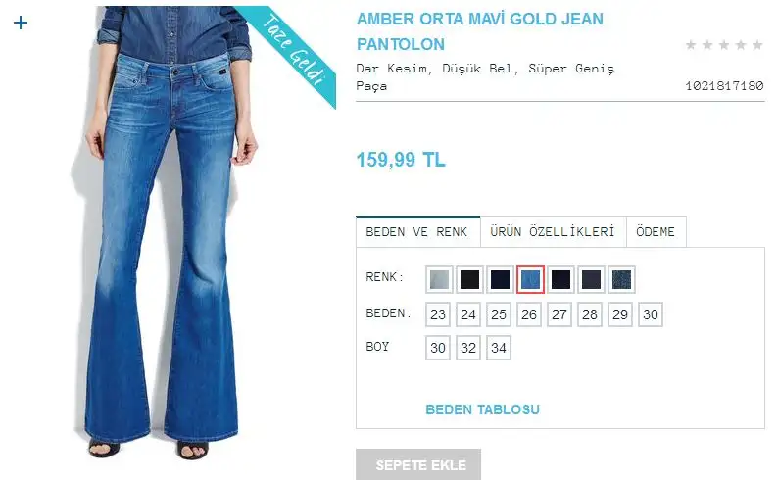
Task: Give the product a five-star rating
Action: pos(757,45)
